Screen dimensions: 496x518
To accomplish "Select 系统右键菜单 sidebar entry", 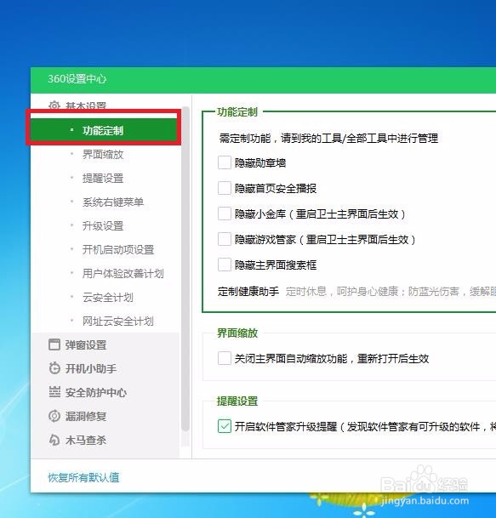I will 113,202.
